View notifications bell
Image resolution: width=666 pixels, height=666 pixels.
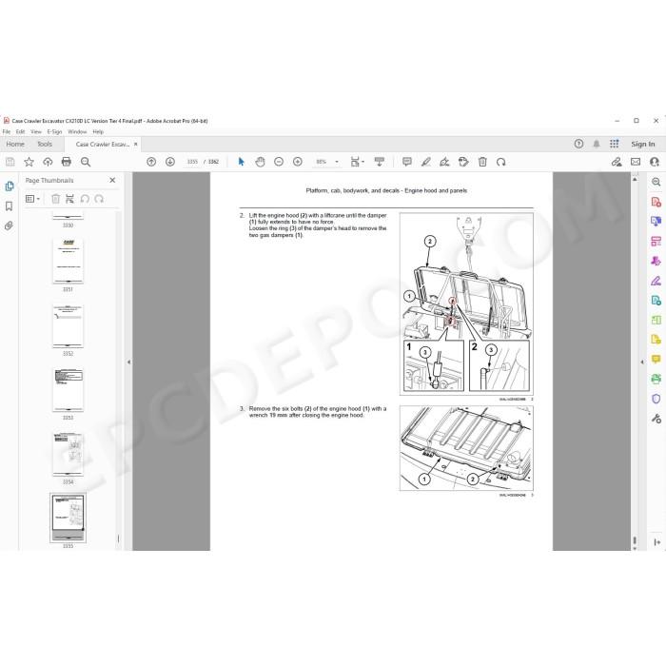pyautogui.click(x=597, y=144)
